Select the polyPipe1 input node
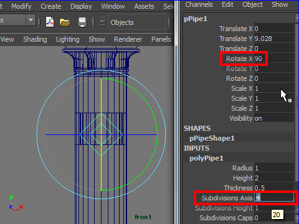The image size is (299, 224). [x=206, y=158]
